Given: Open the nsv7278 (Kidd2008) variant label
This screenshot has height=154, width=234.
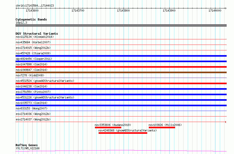Looking at the screenshot, I should (x=30, y=75).
